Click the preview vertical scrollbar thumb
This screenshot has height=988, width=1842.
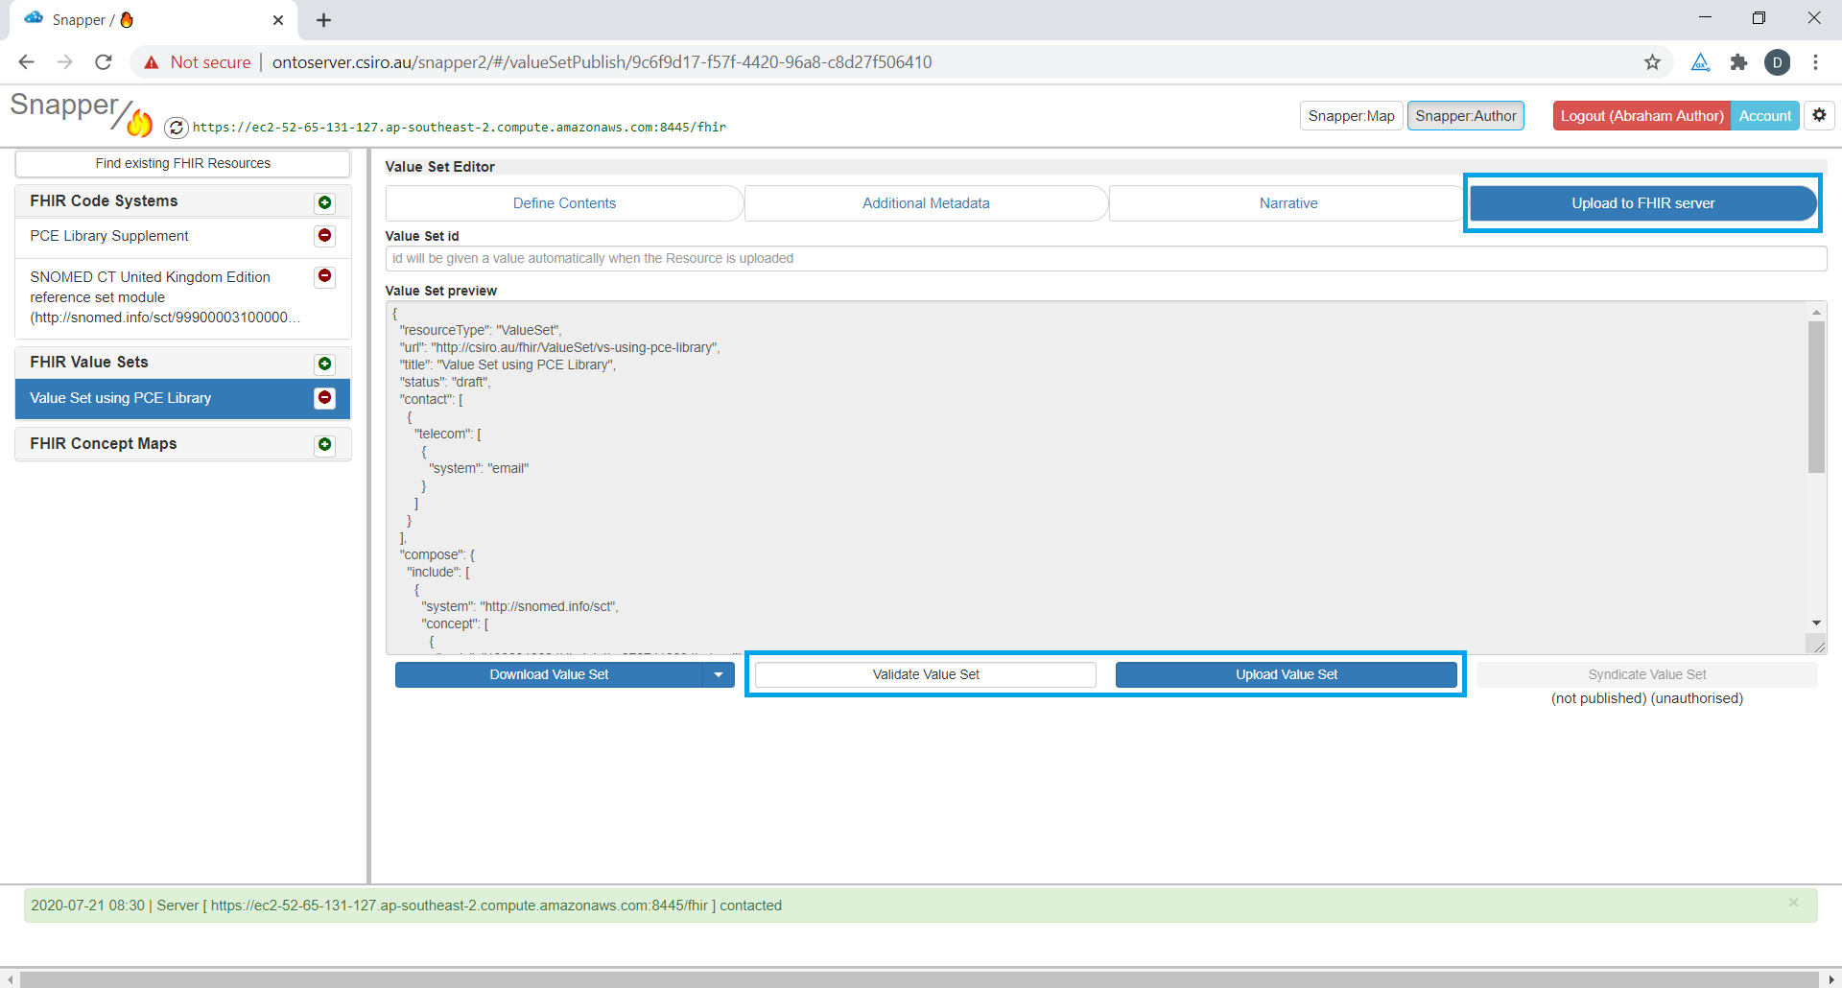point(1816,397)
